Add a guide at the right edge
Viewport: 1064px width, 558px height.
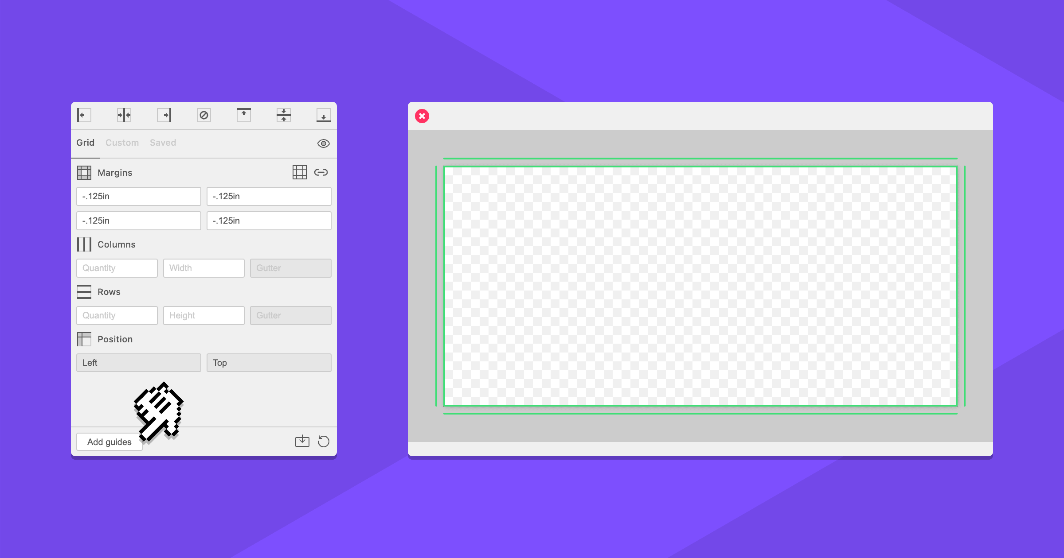coord(164,115)
